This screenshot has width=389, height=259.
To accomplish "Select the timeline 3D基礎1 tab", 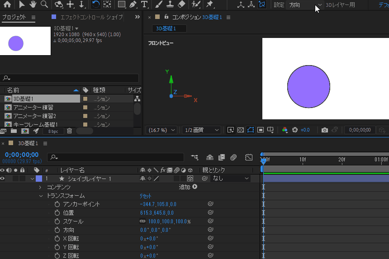I will point(28,143).
